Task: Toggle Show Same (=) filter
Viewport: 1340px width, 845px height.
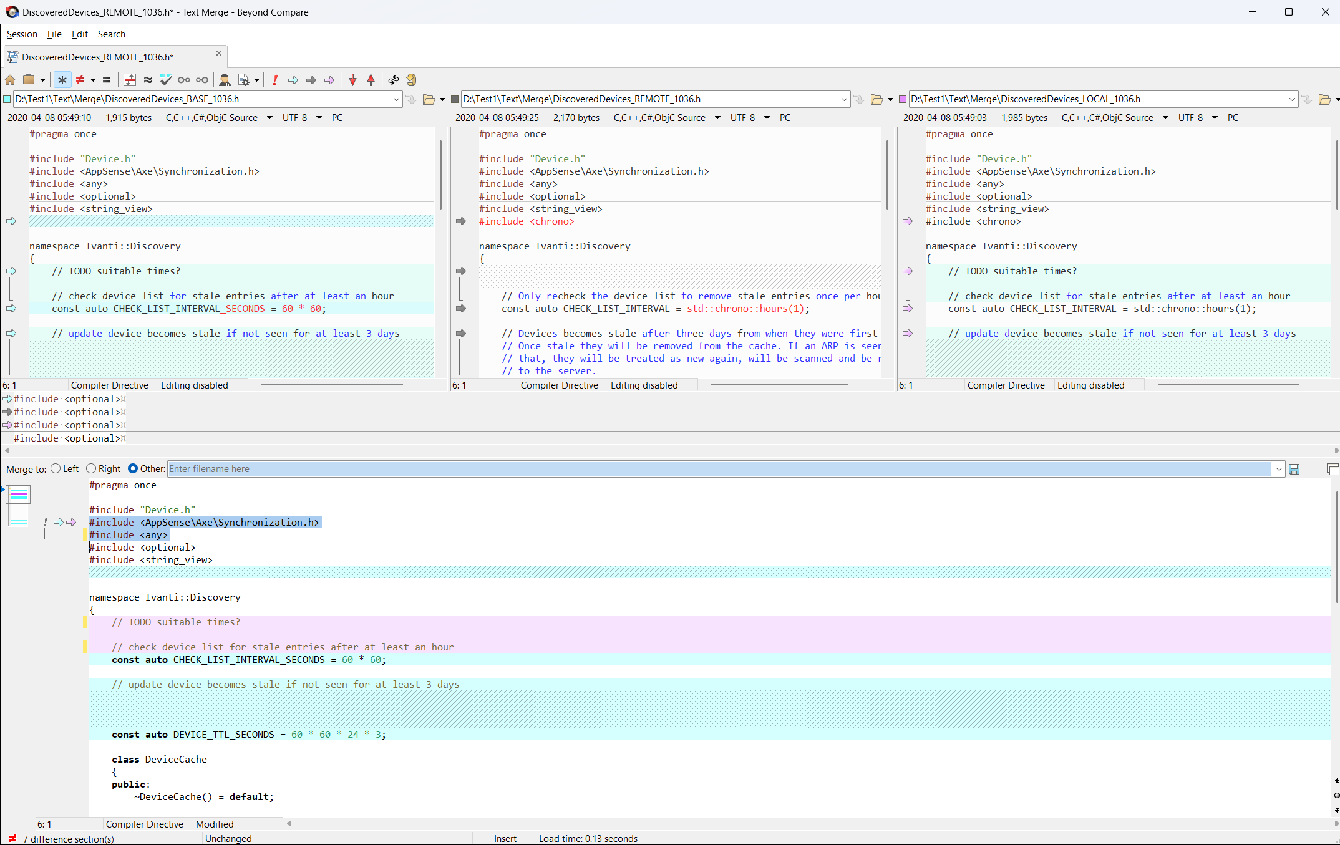Action: (x=107, y=80)
